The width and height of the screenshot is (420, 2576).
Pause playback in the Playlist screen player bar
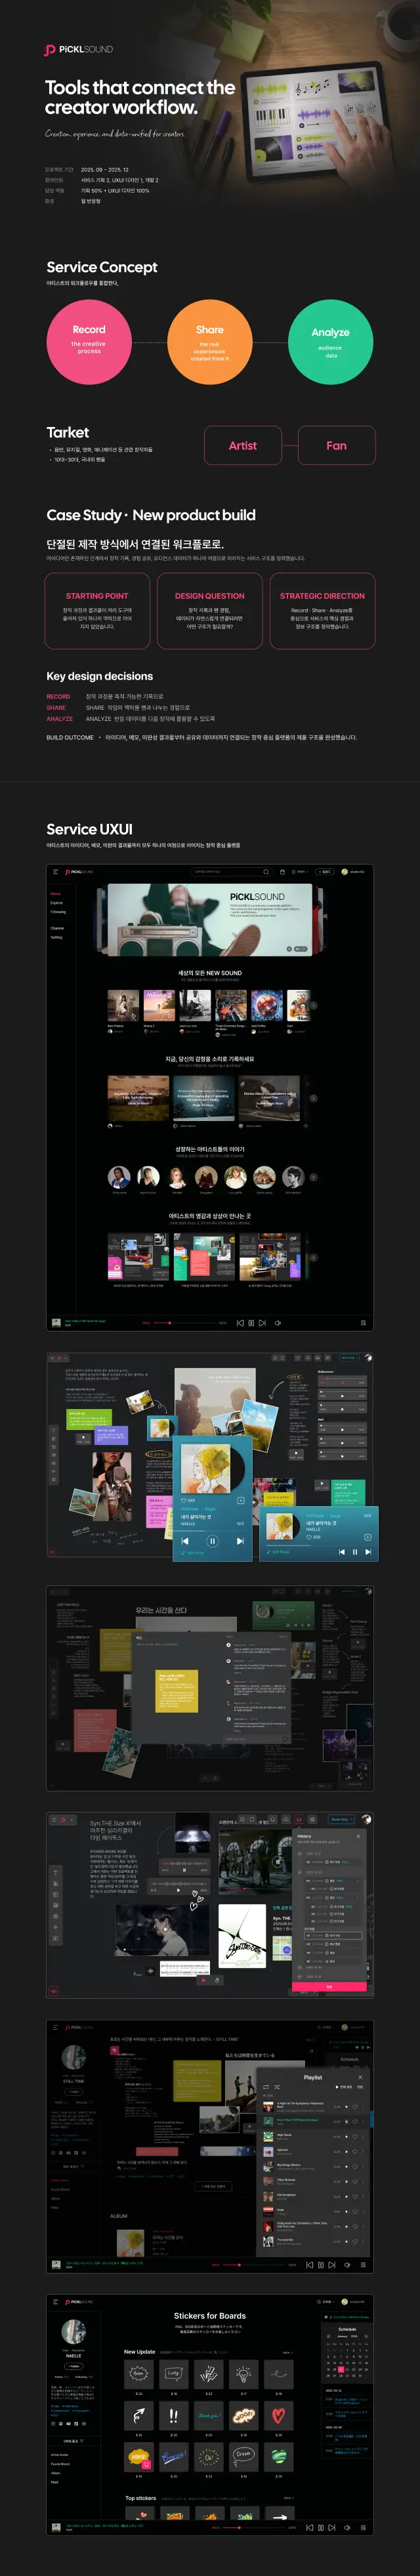pyautogui.click(x=320, y=2264)
